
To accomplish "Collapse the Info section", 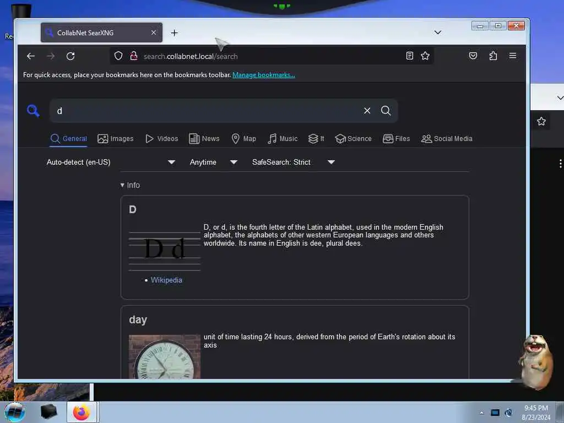I will [130, 185].
